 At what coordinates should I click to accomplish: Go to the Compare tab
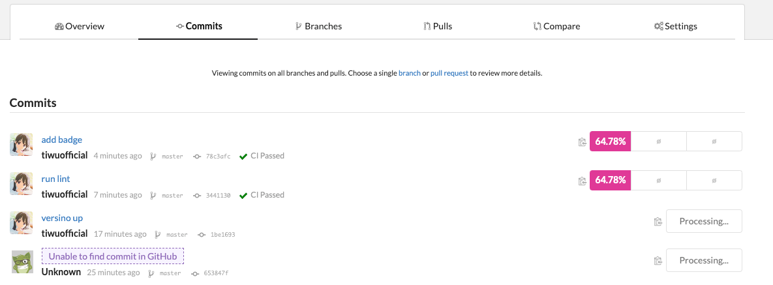[556, 26]
